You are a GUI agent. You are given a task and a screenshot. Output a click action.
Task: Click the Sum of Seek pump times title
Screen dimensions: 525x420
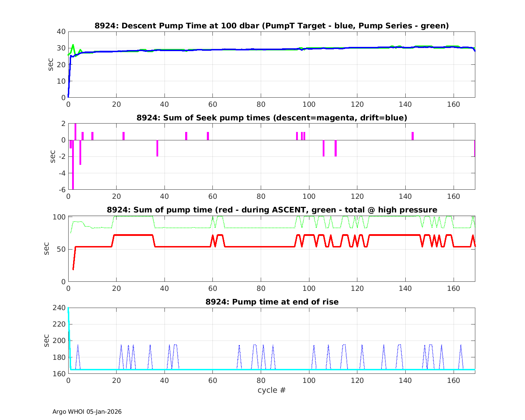coord(272,118)
